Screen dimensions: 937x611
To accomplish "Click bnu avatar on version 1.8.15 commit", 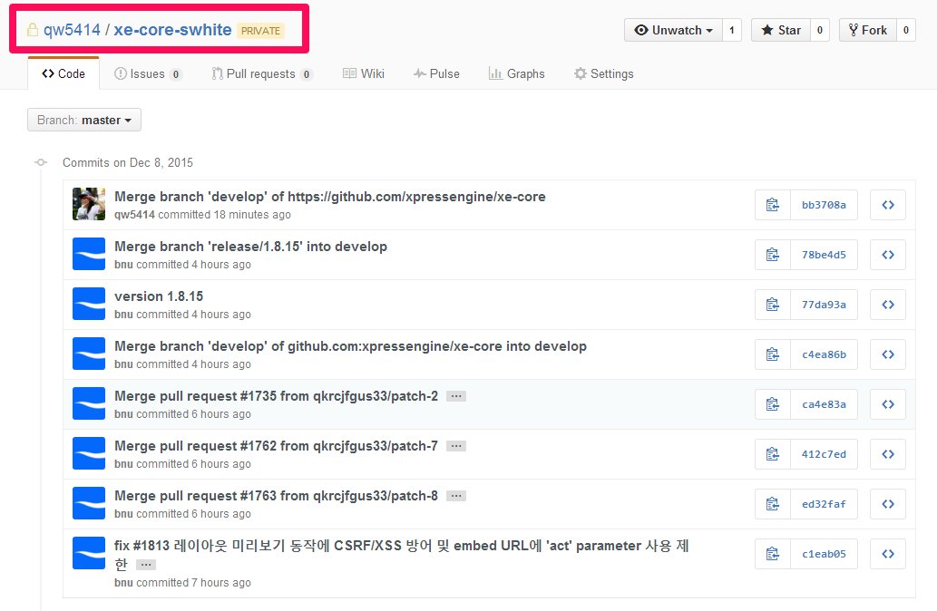I will 89,304.
